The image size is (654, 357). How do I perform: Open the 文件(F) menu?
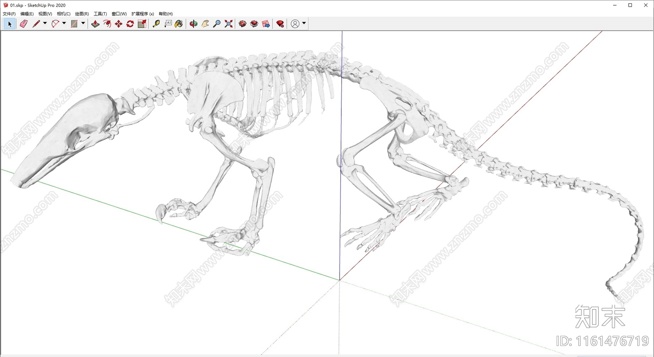9,14
